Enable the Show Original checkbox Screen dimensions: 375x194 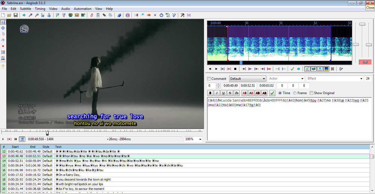[311, 93]
